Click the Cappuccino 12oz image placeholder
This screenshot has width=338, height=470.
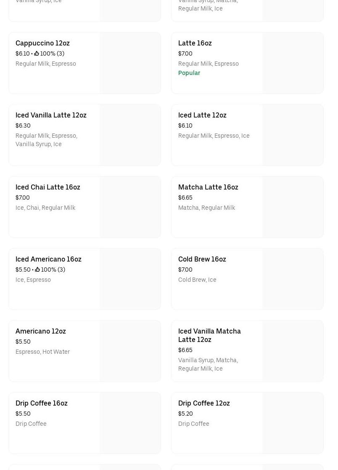(130, 63)
